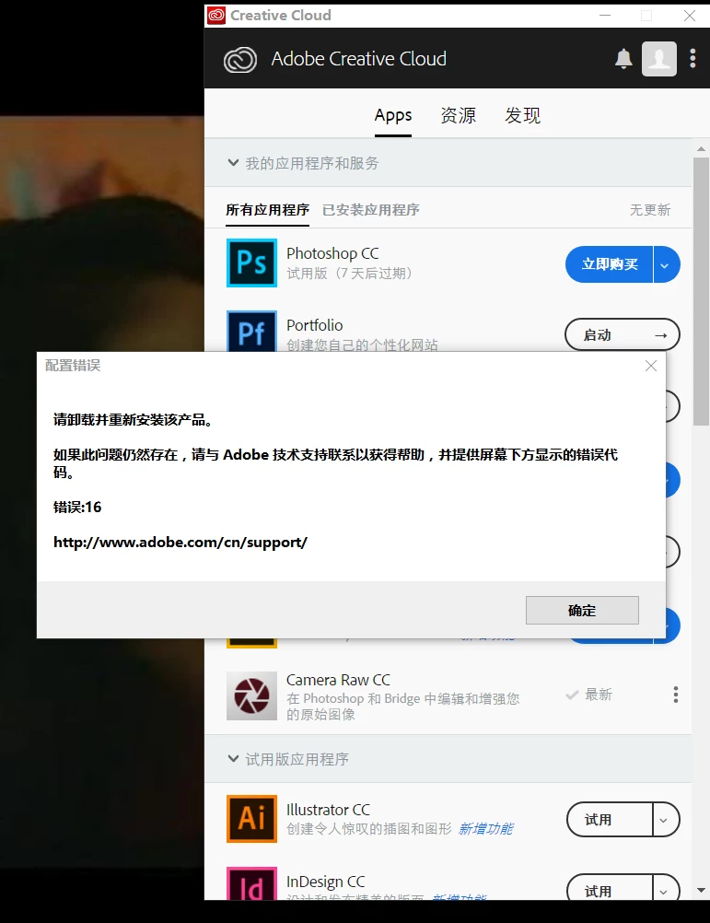710x923 pixels.
Task: Switch to the 资源 tab
Action: click(x=459, y=115)
